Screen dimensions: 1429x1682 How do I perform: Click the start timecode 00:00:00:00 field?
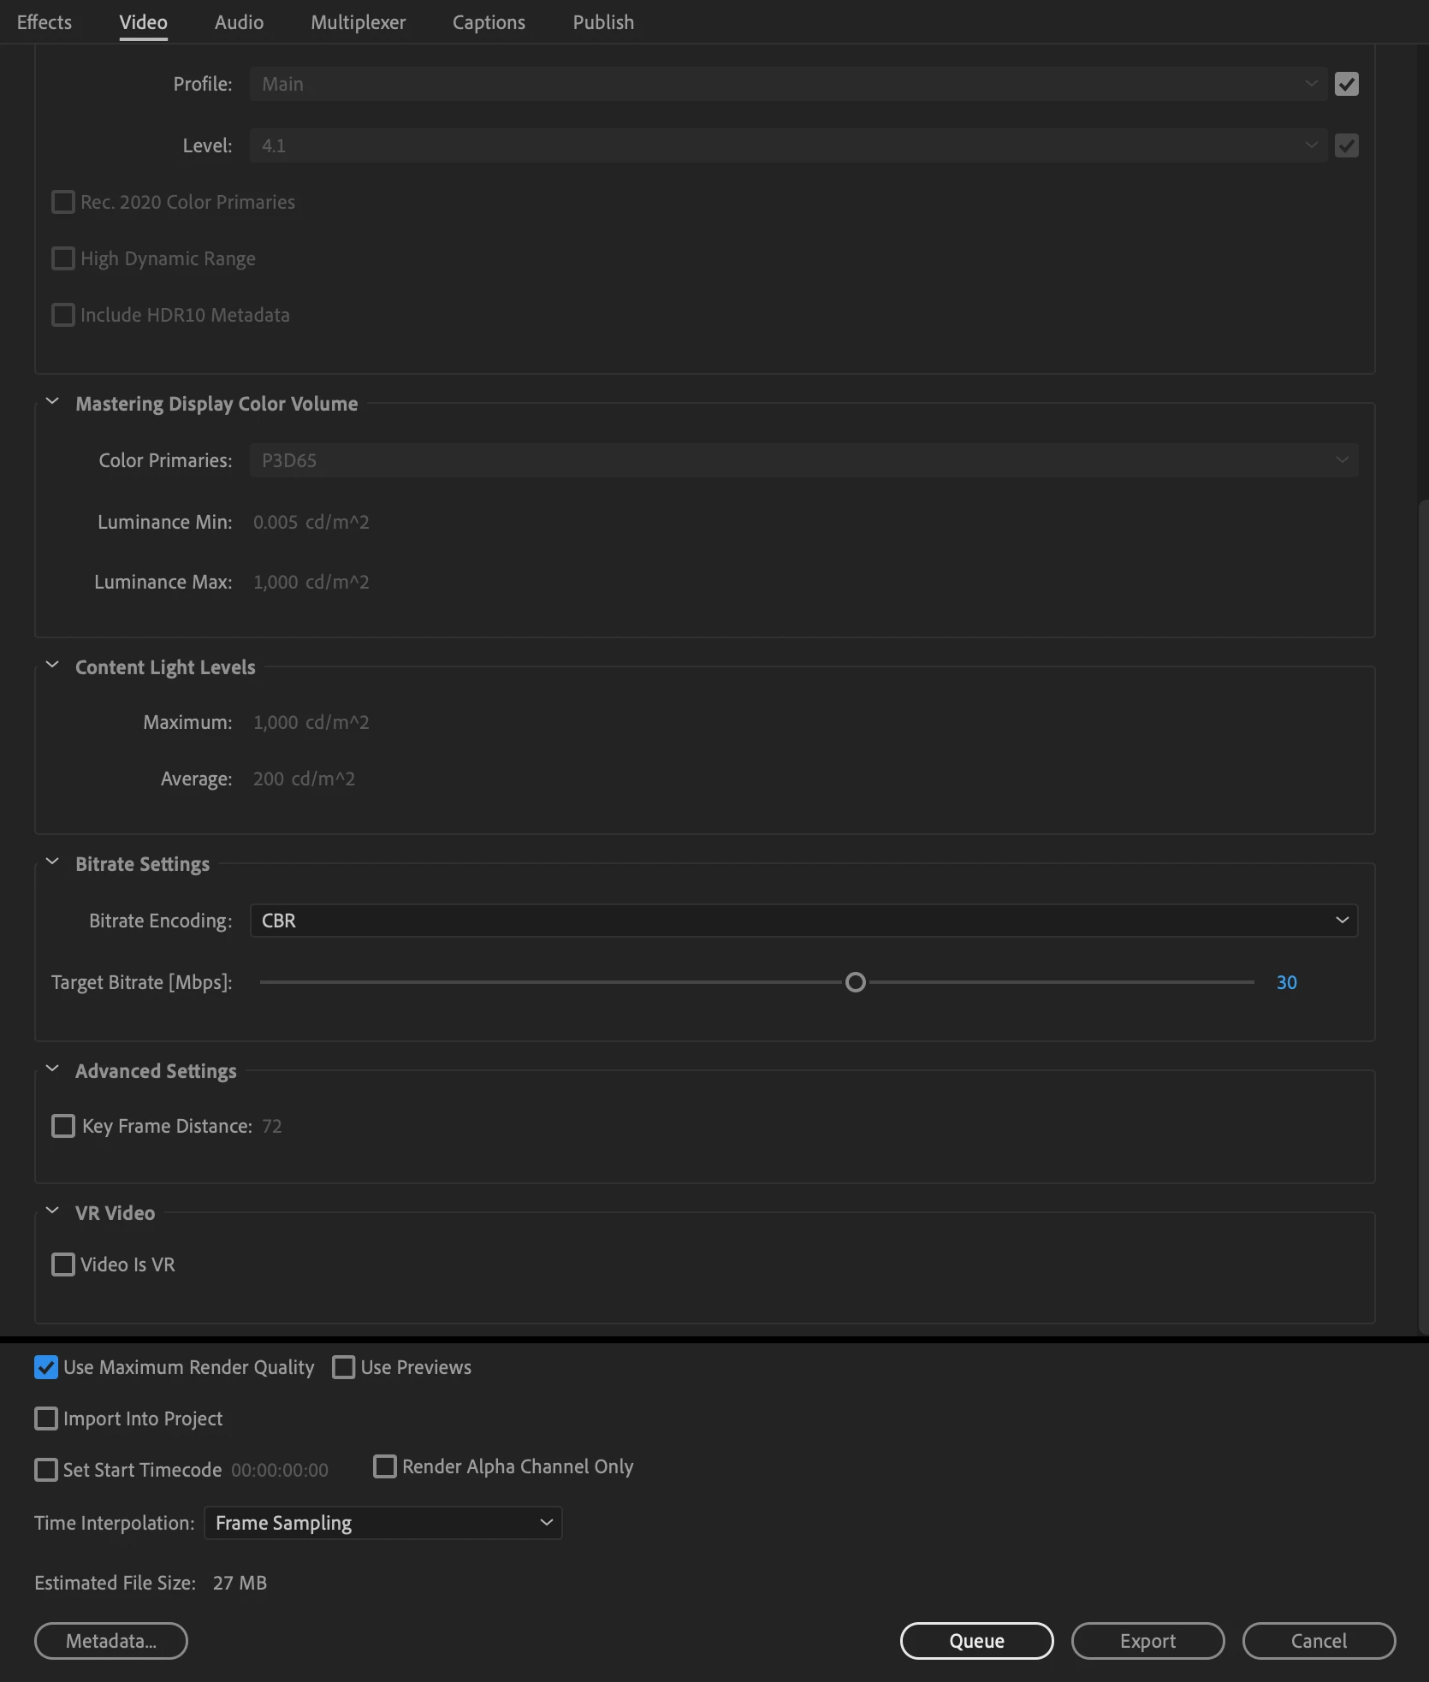point(280,1470)
